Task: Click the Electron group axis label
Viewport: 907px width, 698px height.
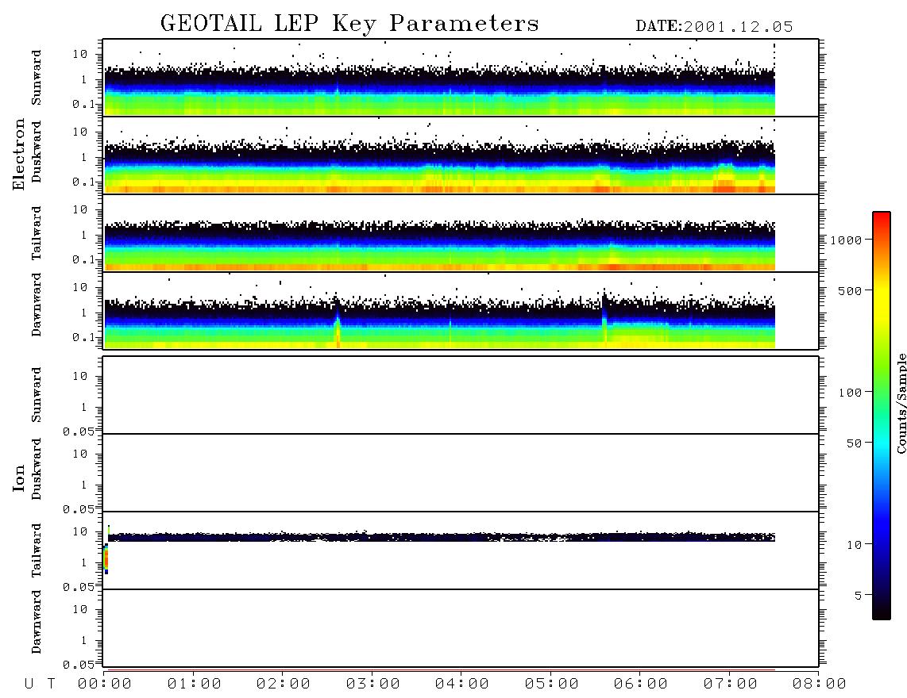Action: click(x=18, y=154)
